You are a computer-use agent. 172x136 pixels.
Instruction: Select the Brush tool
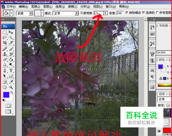pyautogui.click(x=11, y=49)
